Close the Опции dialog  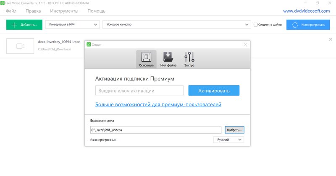tap(246, 45)
